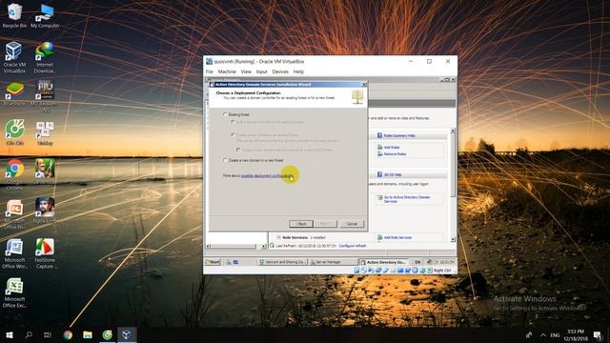Click the Cốc Cốc icon on the taskbar

(x=108, y=334)
